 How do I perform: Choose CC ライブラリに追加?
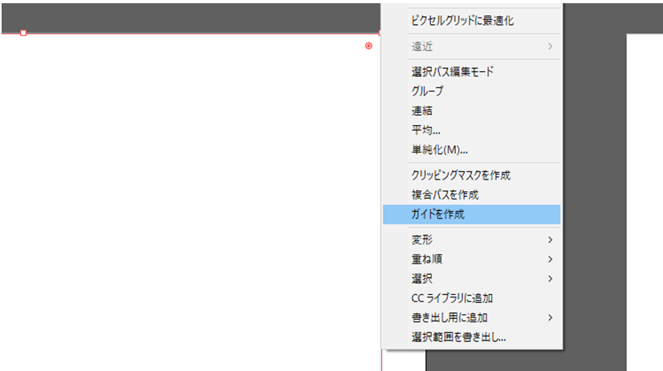click(471, 298)
